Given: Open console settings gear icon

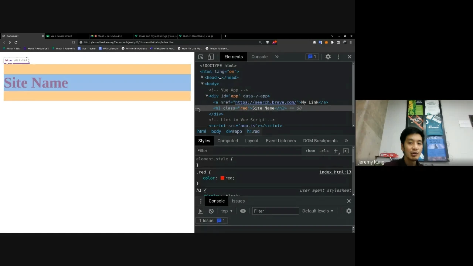Looking at the screenshot, I should point(349,211).
